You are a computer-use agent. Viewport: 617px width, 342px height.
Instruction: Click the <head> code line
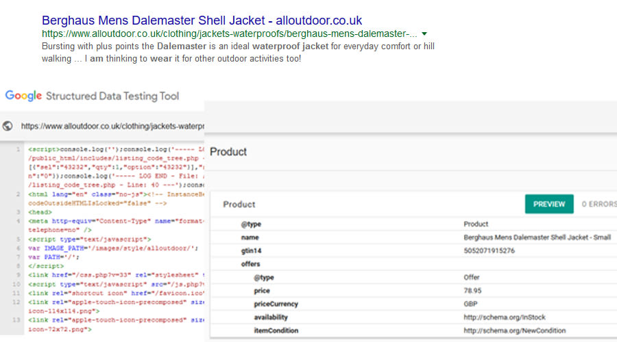click(40, 213)
